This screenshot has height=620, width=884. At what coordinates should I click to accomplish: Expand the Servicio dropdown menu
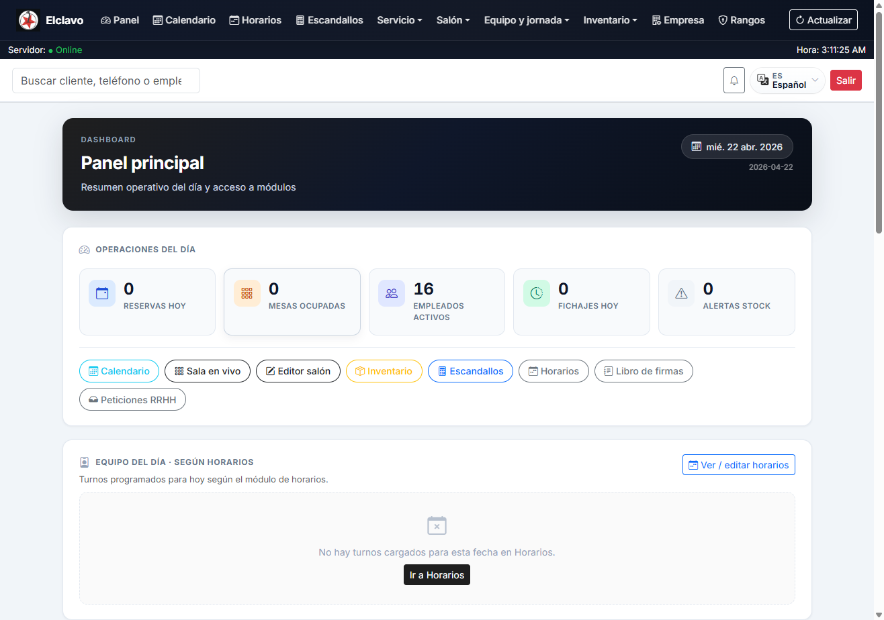pyautogui.click(x=400, y=20)
